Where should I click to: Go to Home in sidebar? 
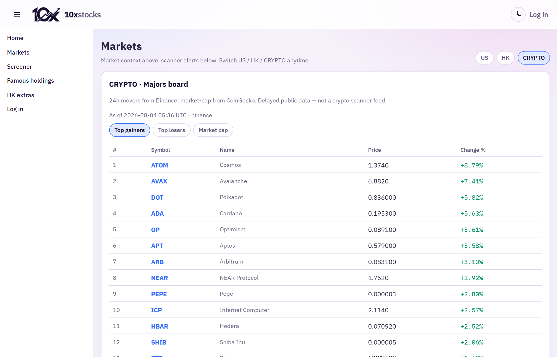click(x=15, y=38)
